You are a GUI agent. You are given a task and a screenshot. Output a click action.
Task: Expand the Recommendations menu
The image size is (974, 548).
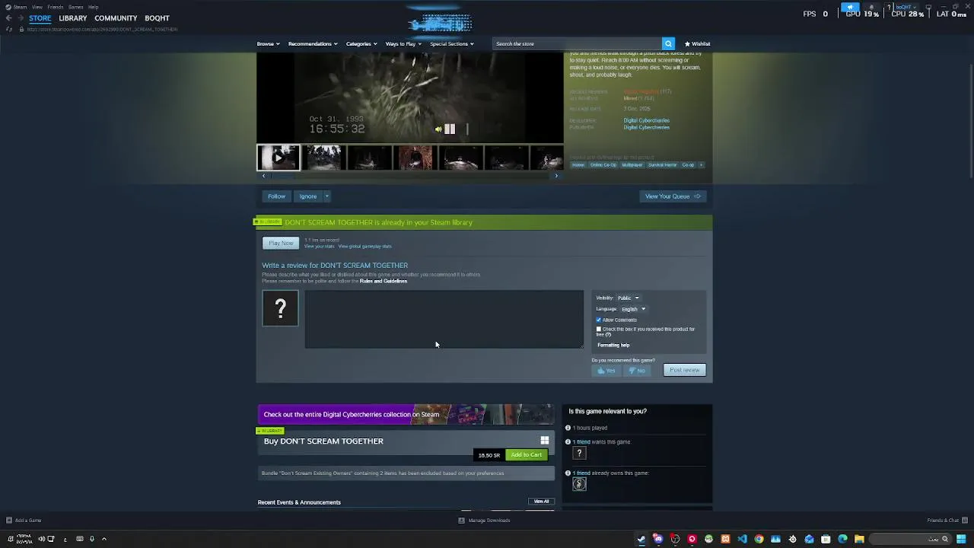point(312,43)
